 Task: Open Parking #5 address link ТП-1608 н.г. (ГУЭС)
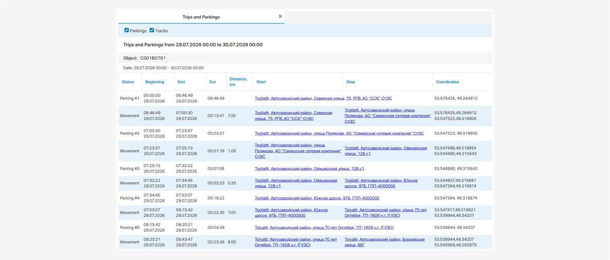324,227
